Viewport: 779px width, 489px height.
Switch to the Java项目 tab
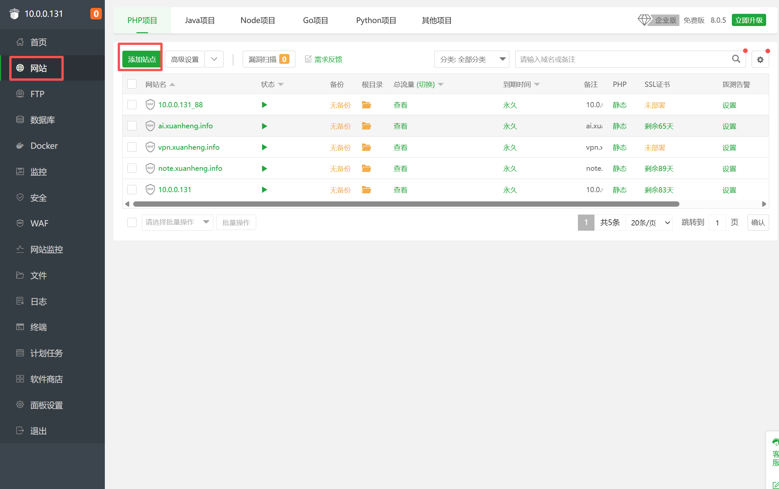click(x=199, y=20)
